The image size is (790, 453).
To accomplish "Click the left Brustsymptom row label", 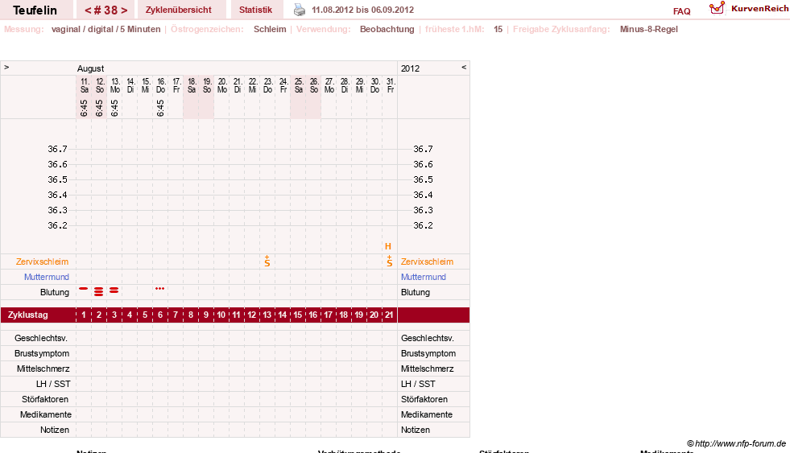I will pos(42,353).
